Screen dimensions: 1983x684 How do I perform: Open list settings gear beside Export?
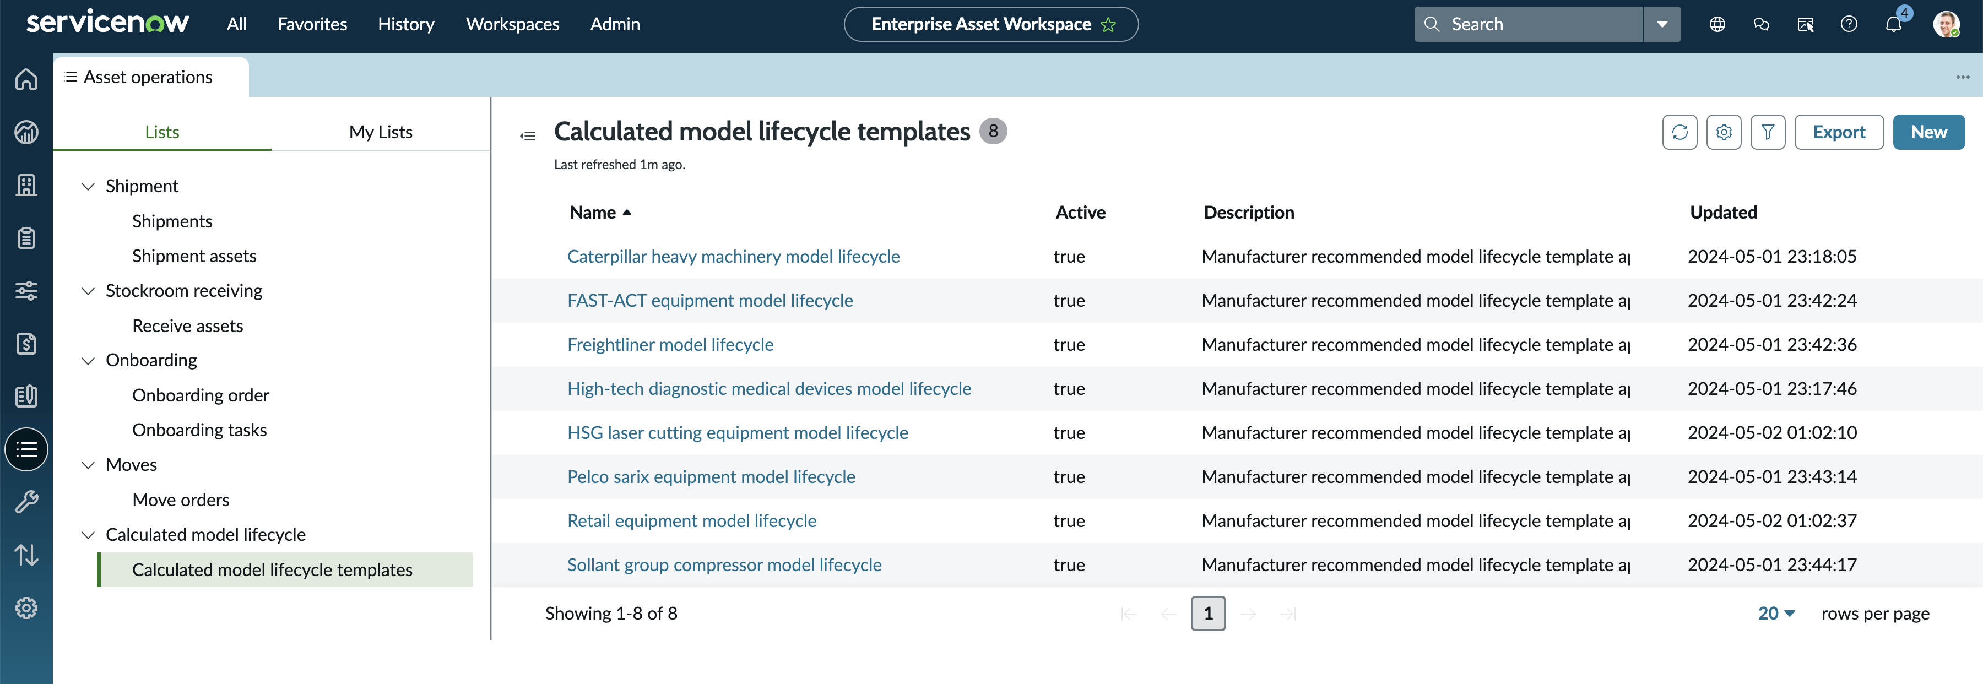[x=1724, y=132]
